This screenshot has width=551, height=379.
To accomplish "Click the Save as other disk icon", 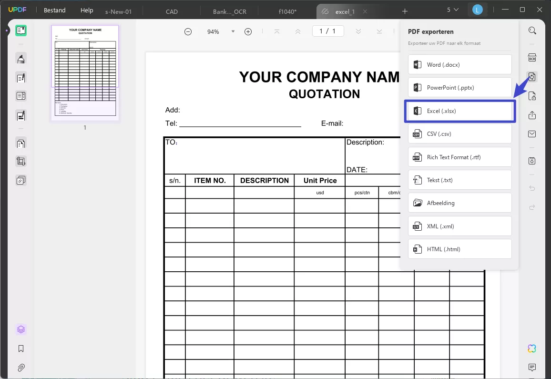I will pos(532,161).
